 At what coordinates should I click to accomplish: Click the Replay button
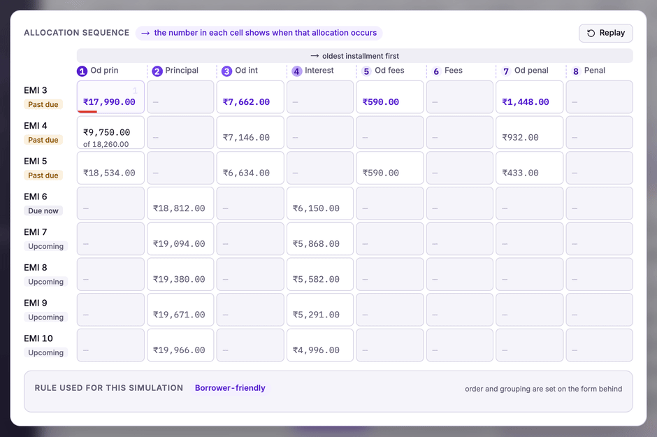coord(605,33)
